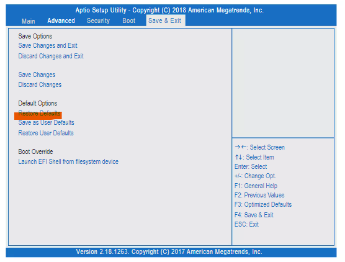Select the highlighted Restore Defaults item
This screenshot has height=262, width=345.
[x=39, y=114]
